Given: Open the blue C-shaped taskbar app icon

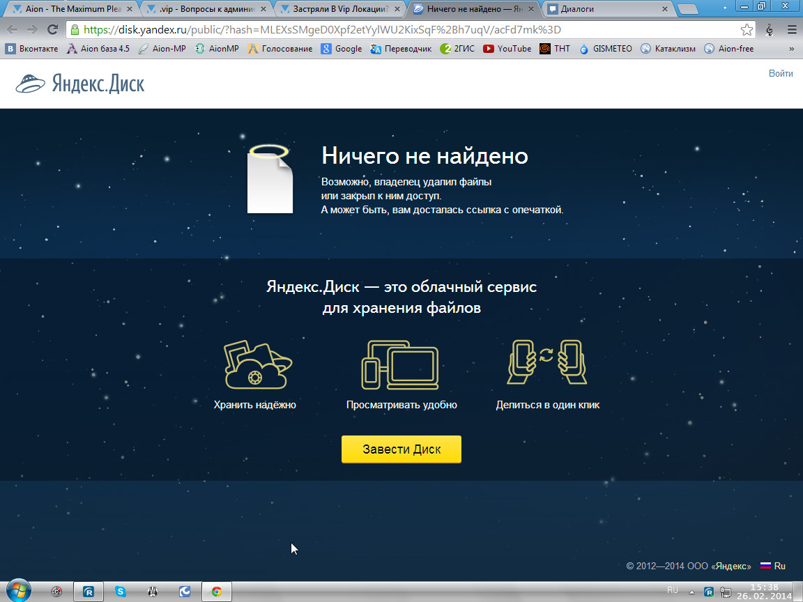Looking at the screenshot, I should 184,592.
